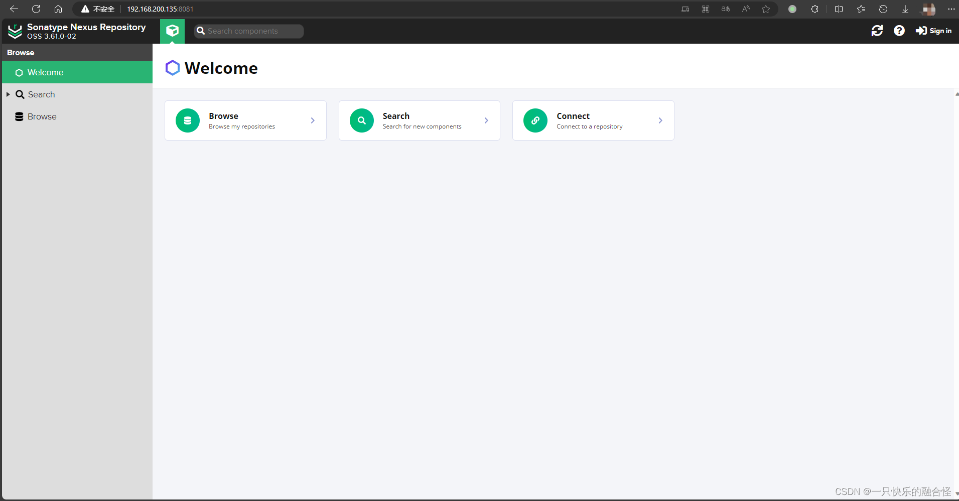Click the Sonatype Nexus Repository logo
This screenshot has height=501, width=959.
click(15, 31)
